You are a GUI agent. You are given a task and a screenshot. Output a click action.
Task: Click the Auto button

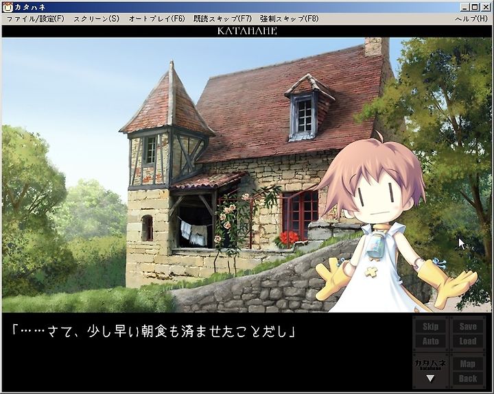(x=430, y=341)
